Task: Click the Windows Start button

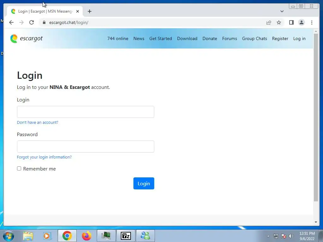Action: tap(9, 236)
